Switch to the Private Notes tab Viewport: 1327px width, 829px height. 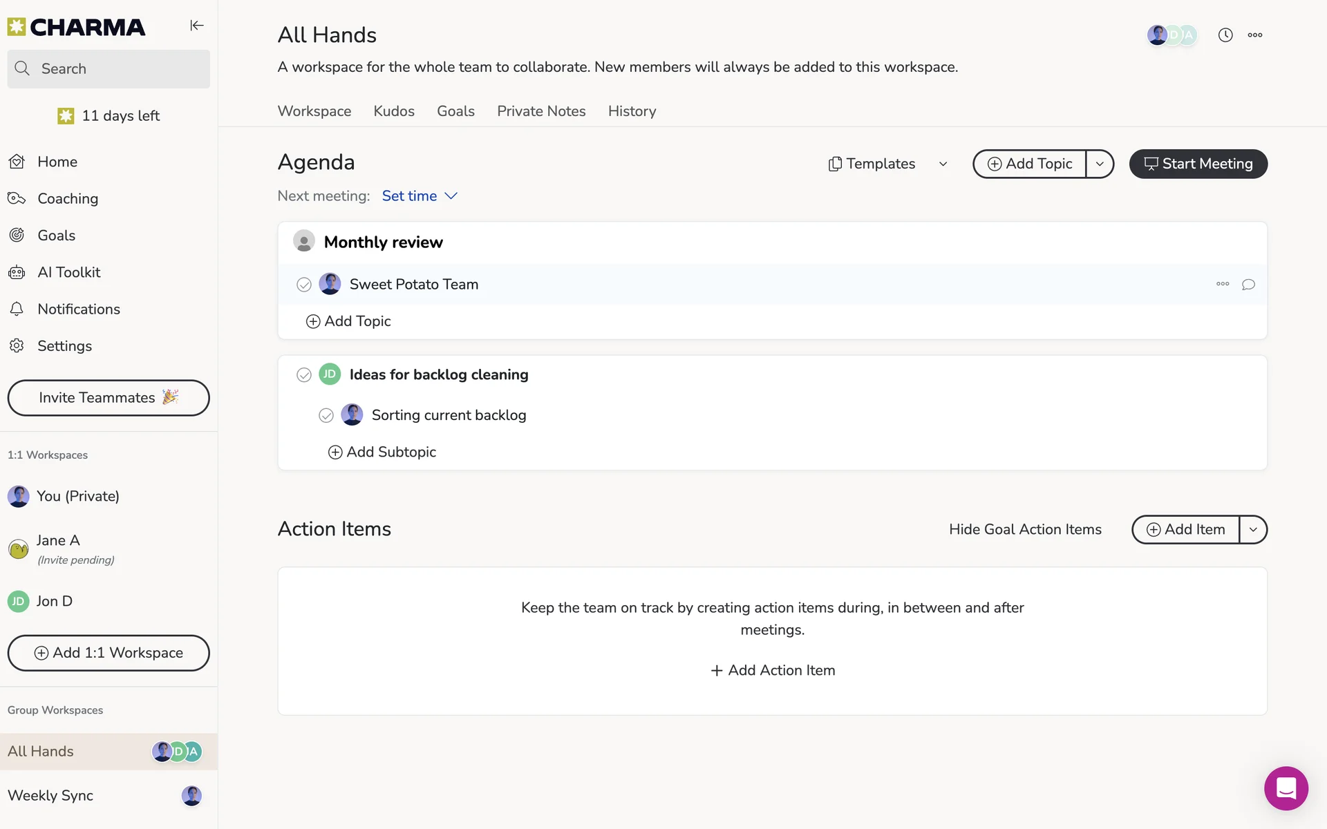pyautogui.click(x=541, y=111)
